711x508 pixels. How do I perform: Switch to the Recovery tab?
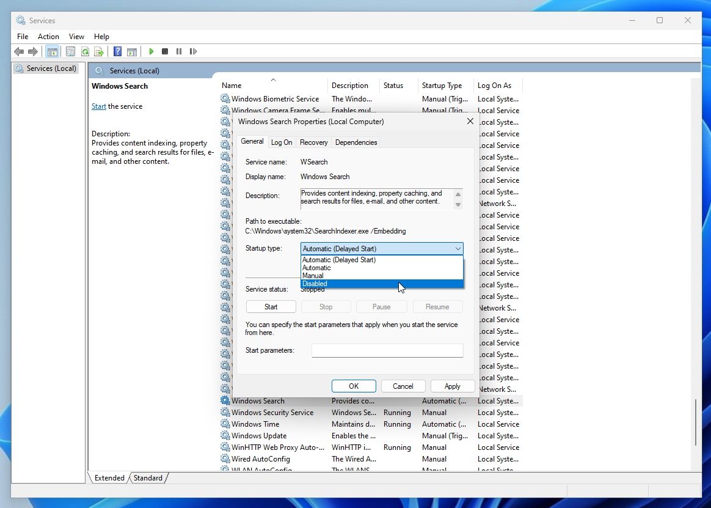click(313, 142)
